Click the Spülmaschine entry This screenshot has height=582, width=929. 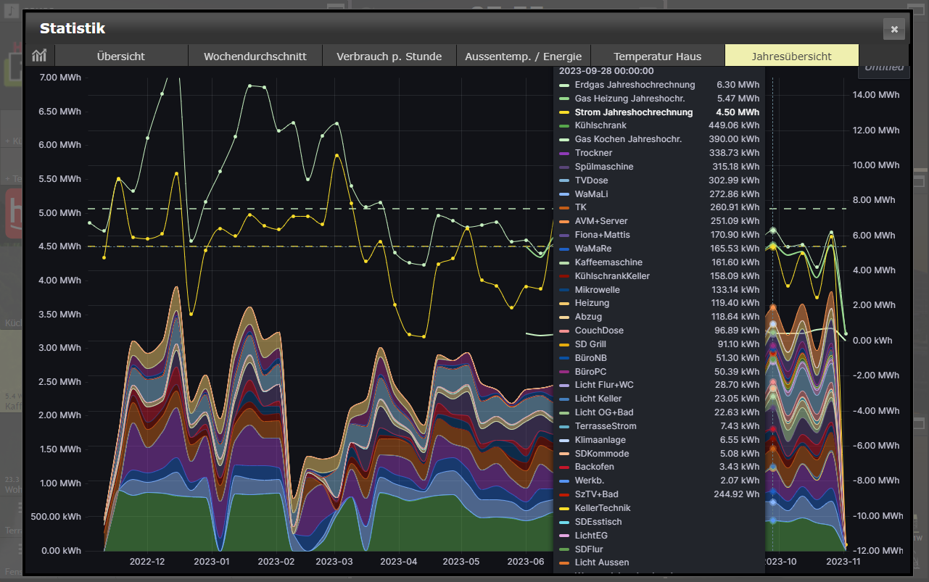[x=659, y=167]
